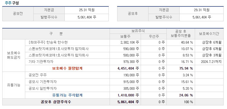Select the 2024.7.21까지 lockup date
The image size is (227, 109).
pos(211,62)
